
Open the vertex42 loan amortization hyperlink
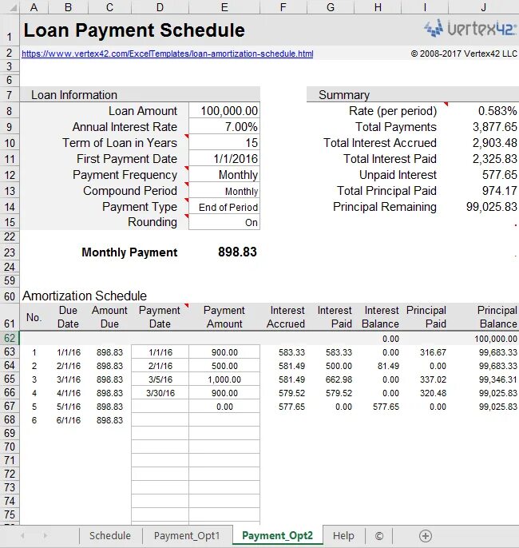[x=168, y=54]
